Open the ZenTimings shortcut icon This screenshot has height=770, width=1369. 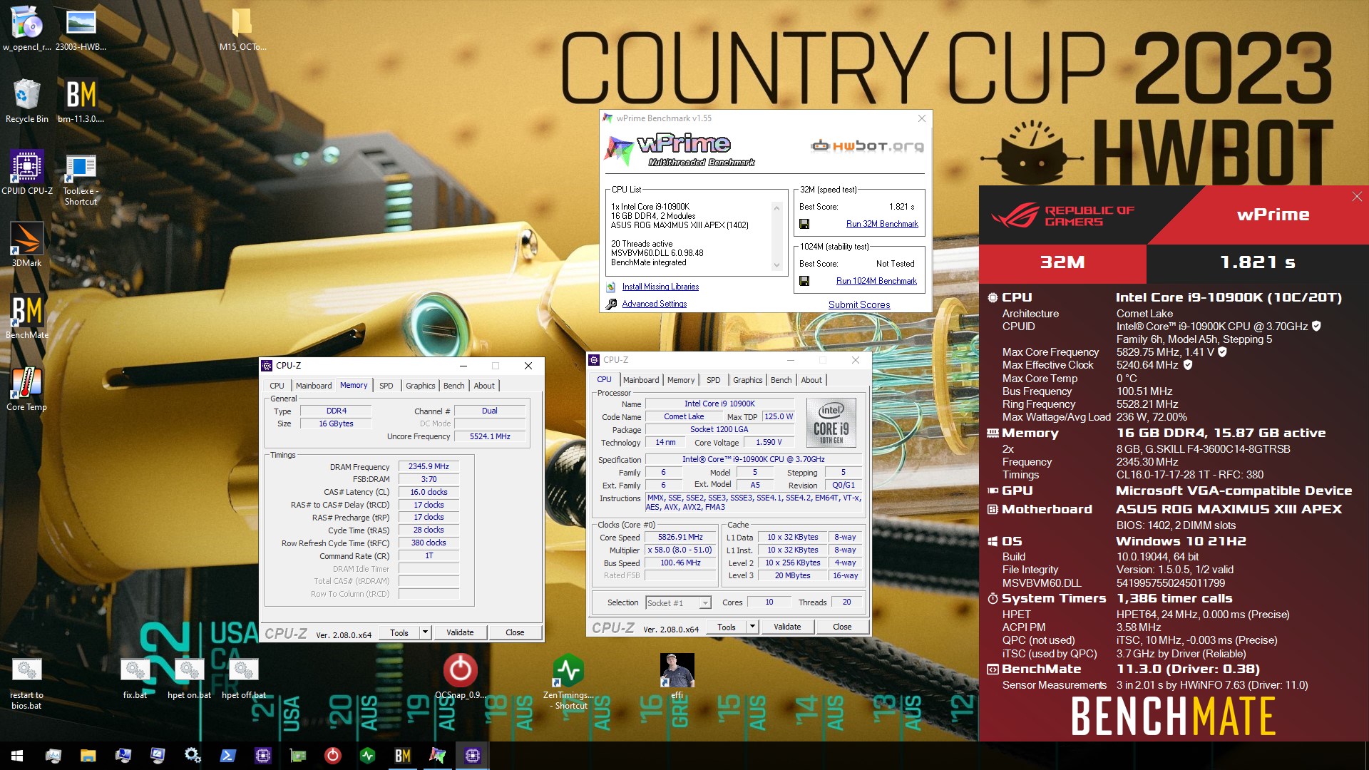tap(568, 681)
